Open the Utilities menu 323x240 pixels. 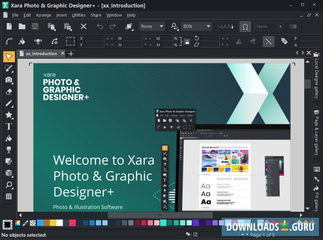78,15
